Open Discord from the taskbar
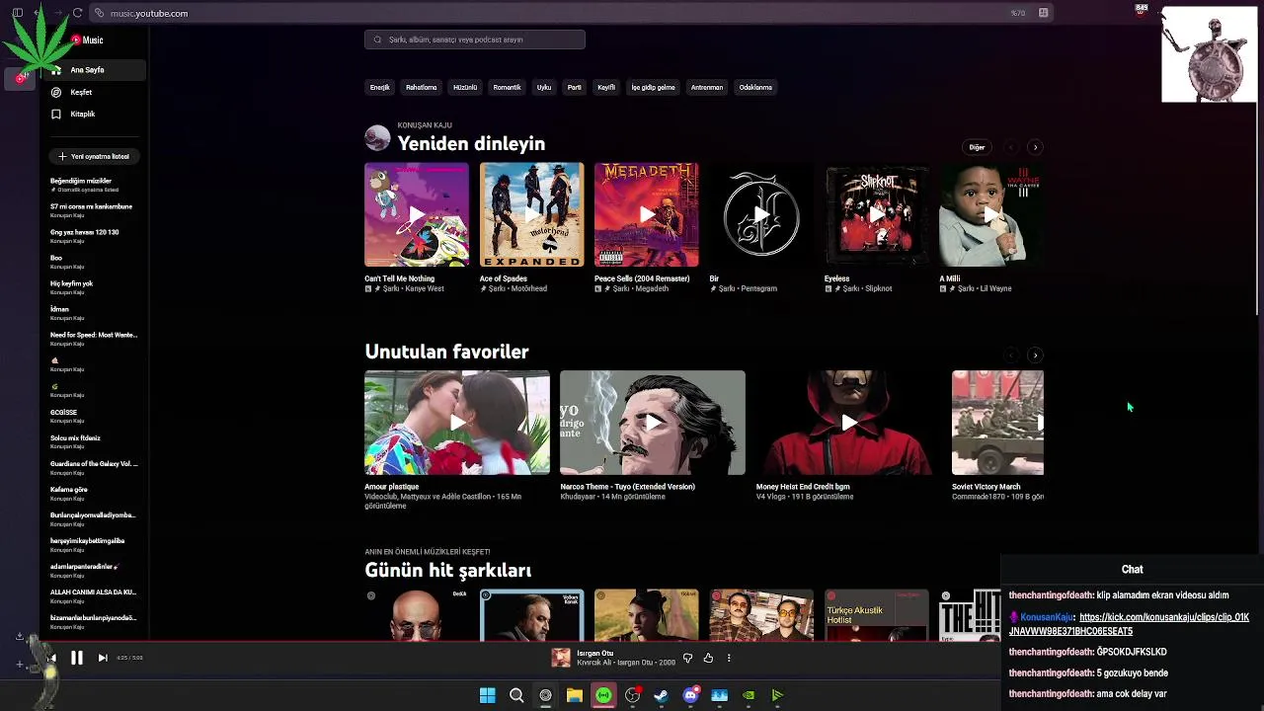1264x711 pixels. click(x=690, y=695)
